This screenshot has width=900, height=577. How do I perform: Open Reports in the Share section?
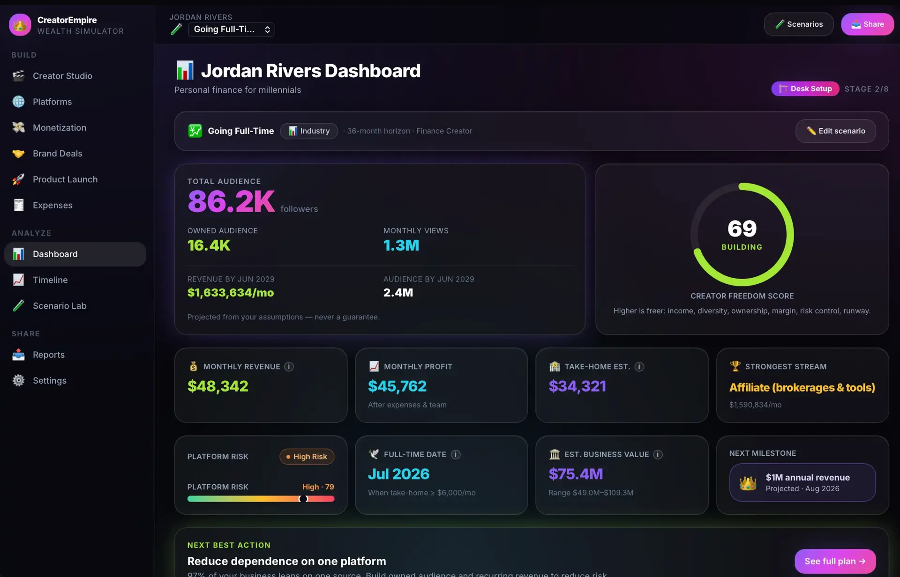(75, 355)
